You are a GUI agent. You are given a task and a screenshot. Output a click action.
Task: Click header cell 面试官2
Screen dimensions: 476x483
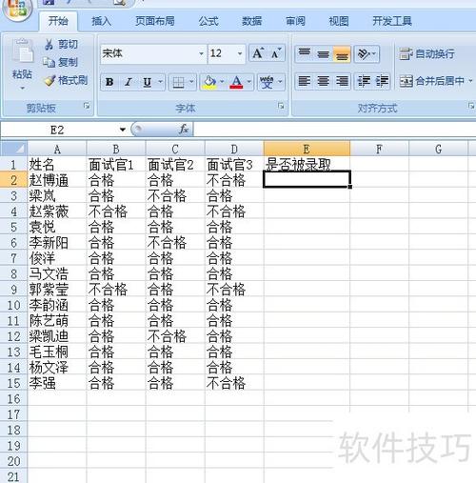[175, 165]
